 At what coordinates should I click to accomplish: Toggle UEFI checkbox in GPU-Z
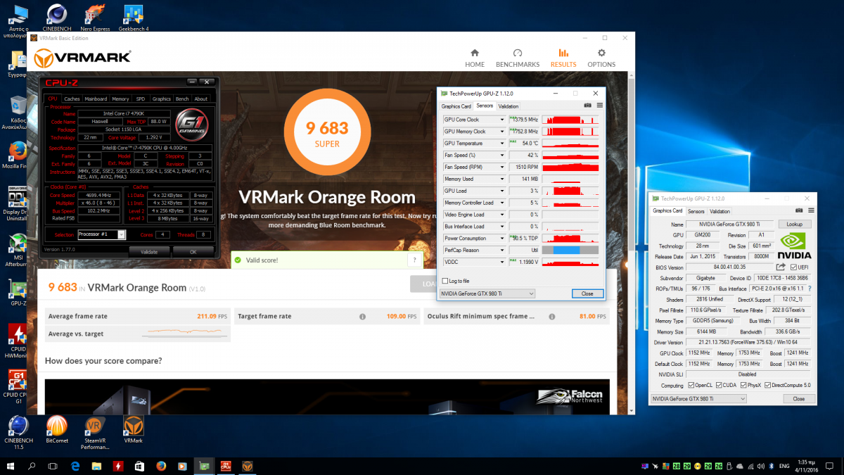[x=794, y=267]
